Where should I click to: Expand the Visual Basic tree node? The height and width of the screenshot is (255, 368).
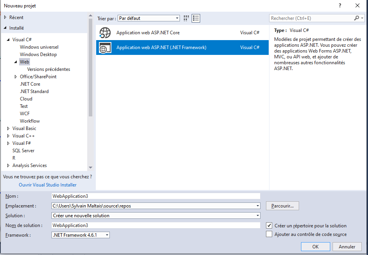pos(9,128)
